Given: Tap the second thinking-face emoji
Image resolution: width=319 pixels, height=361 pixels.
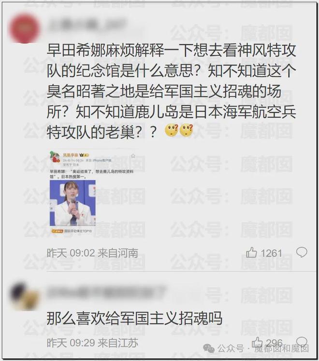Looking at the screenshot, I should click(x=186, y=130).
